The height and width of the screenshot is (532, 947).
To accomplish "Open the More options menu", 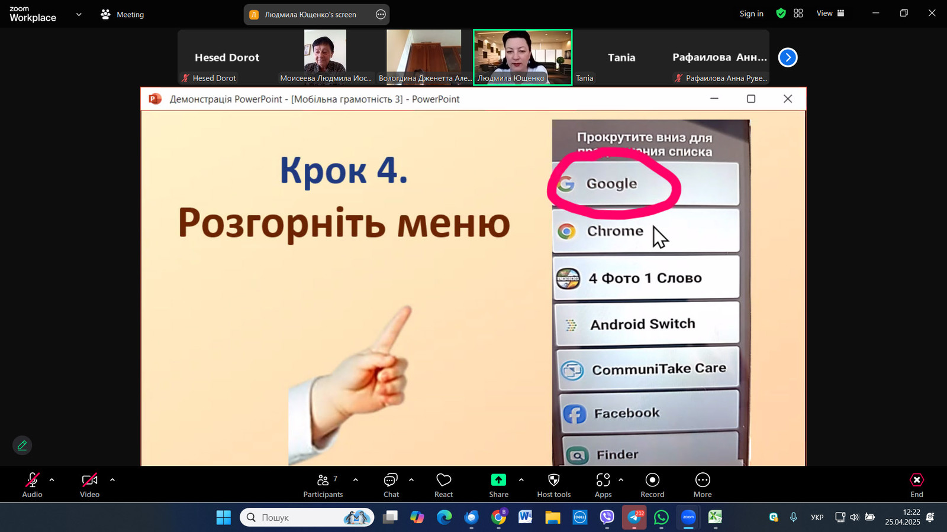I will pyautogui.click(x=703, y=485).
